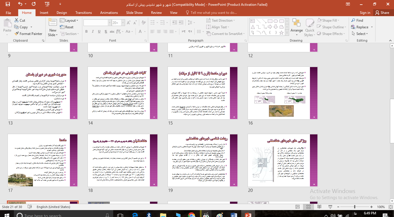
Task: Toggle Bold formatting
Action: (x=86, y=31)
